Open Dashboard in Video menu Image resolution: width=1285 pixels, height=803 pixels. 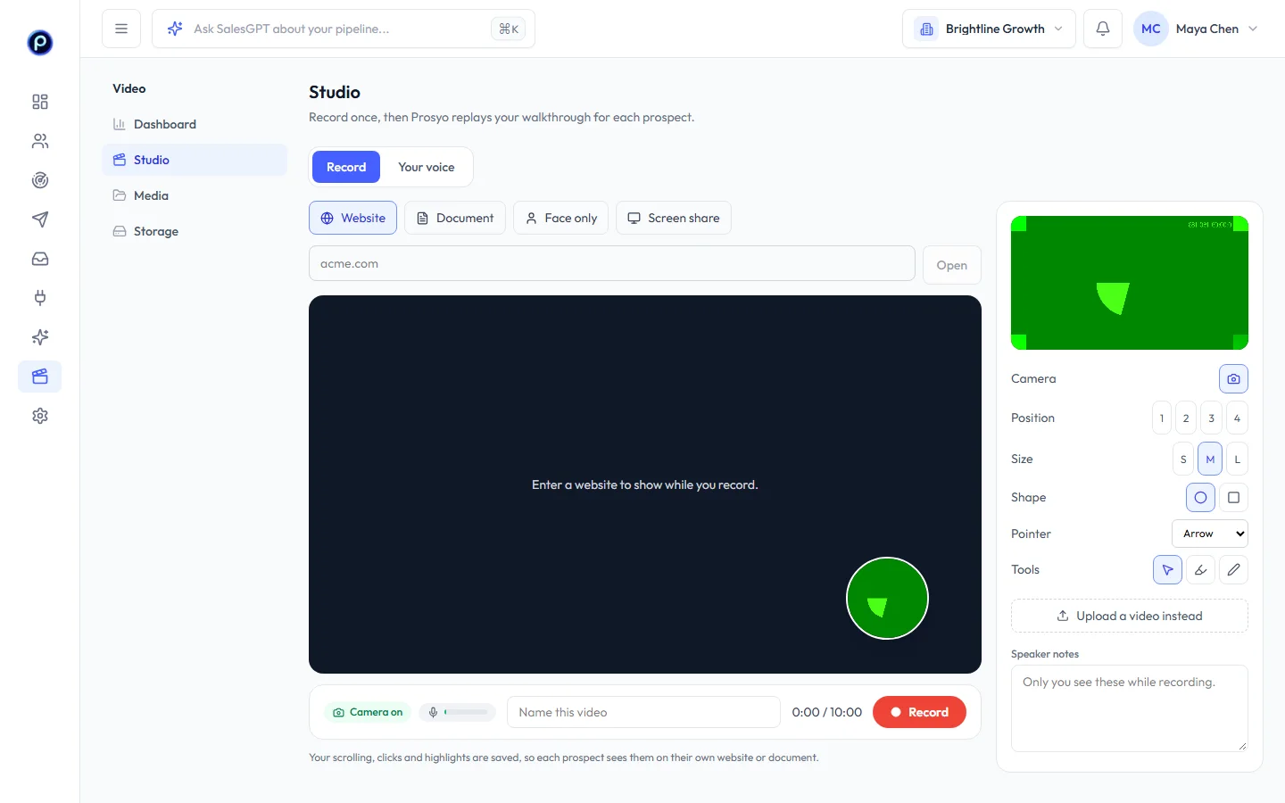[x=195, y=124]
